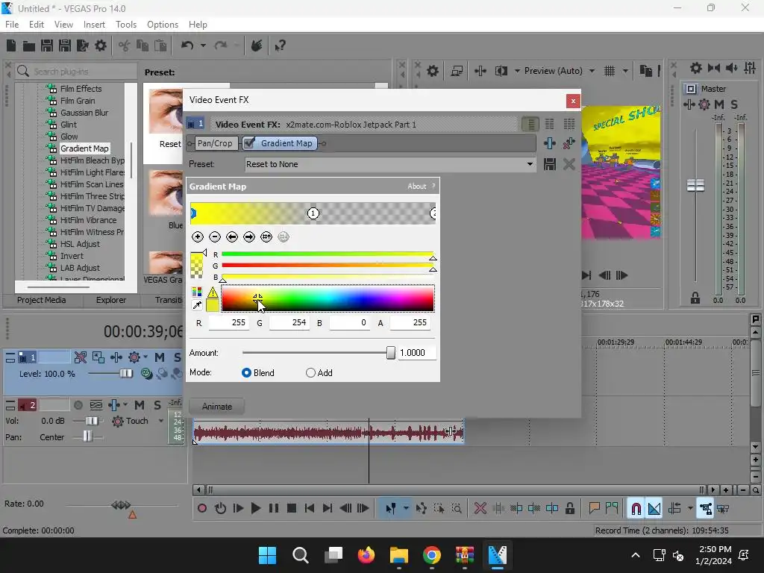764x573 pixels.
Task: Select the previous gradient control point
Action: pyautogui.click(x=232, y=237)
